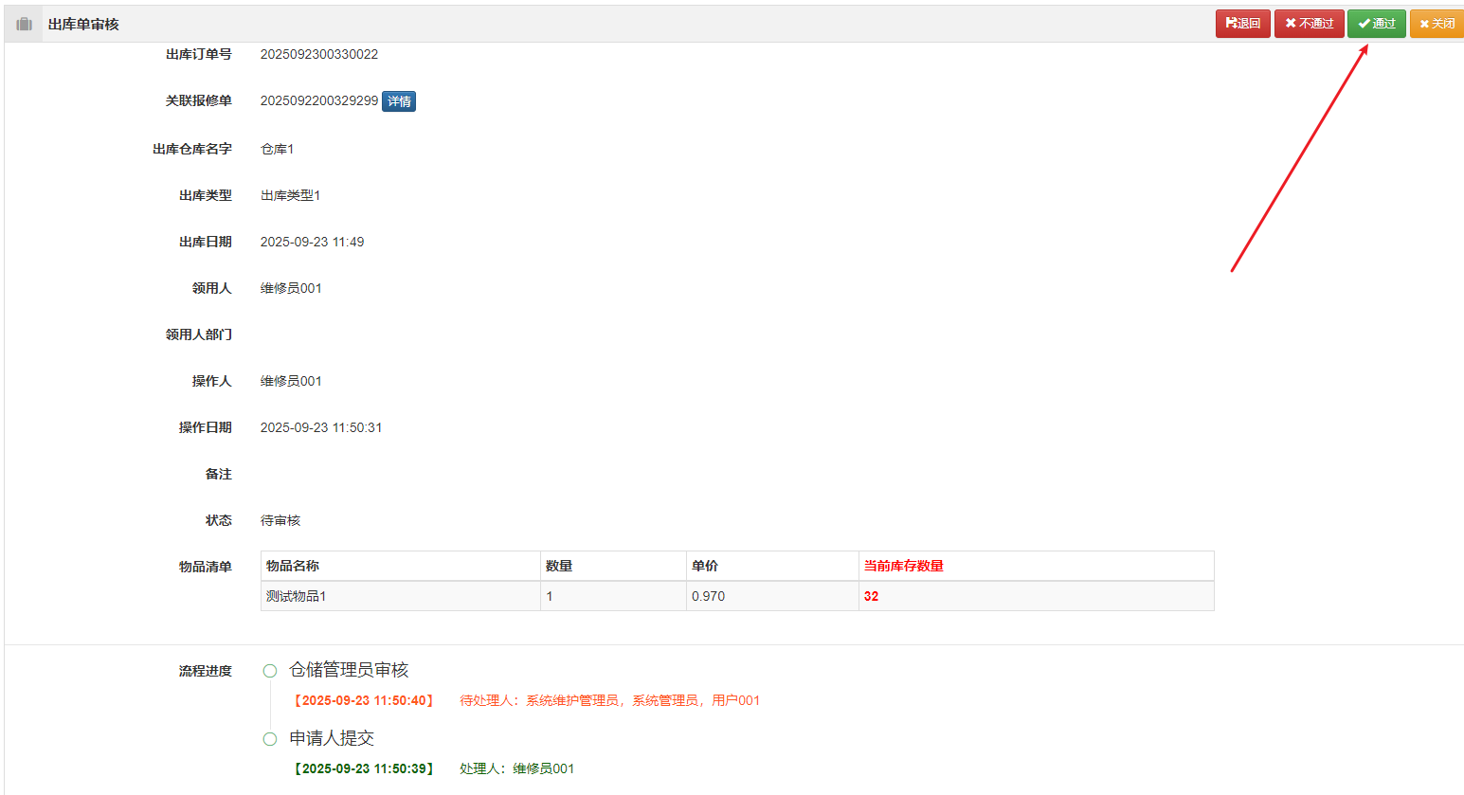The width and height of the screenshot is (1464, 795).
Task: Click the status value 待审核
Action: pyautogui.click(x=280, y=520)
